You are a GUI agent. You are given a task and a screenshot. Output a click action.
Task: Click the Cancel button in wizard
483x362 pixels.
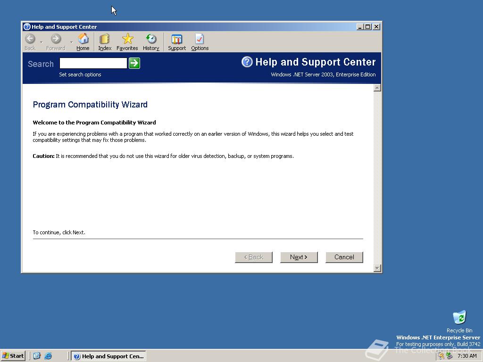pyautogui.click(x=344, y=257)
